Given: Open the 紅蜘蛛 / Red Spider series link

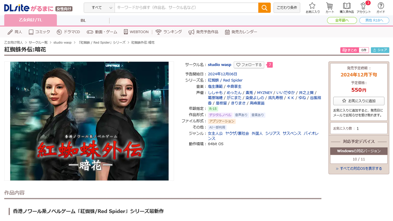Looking at the screenshot, I should [225, 80].
